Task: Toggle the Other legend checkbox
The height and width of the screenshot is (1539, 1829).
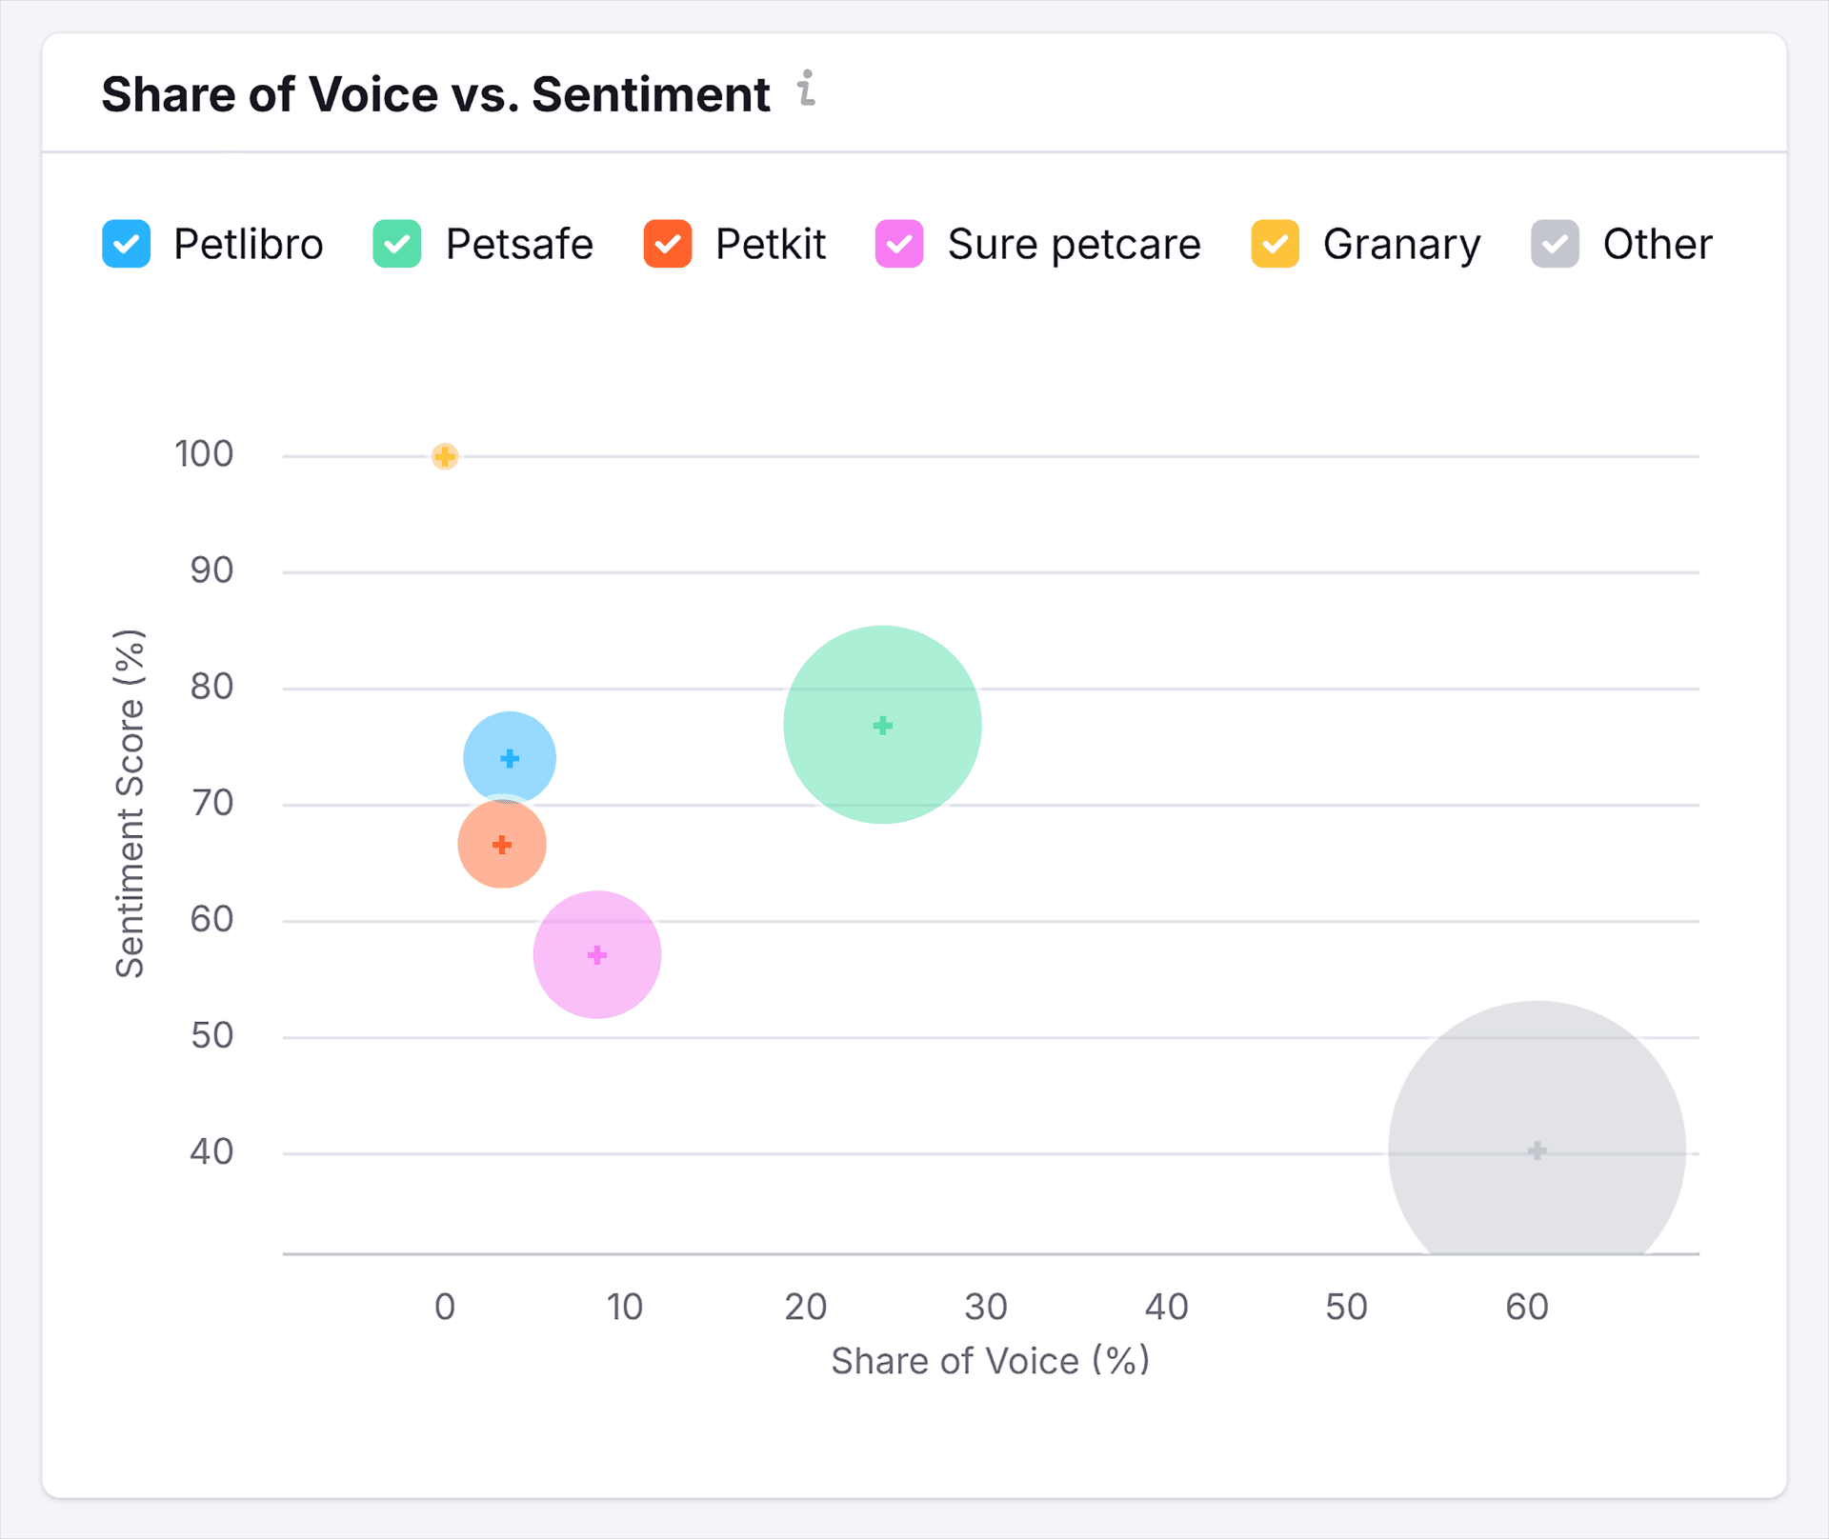Action: (1555, 245)
